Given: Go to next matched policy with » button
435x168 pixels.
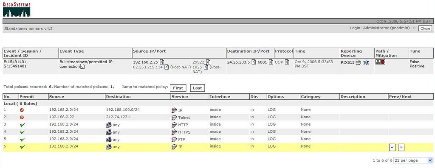Looking at the screenshot, I should tap(401, 148).
